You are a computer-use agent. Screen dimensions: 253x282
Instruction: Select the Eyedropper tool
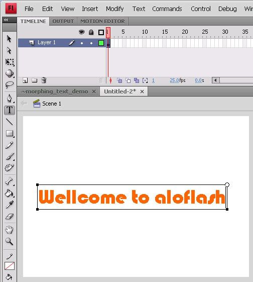[9, 205]
